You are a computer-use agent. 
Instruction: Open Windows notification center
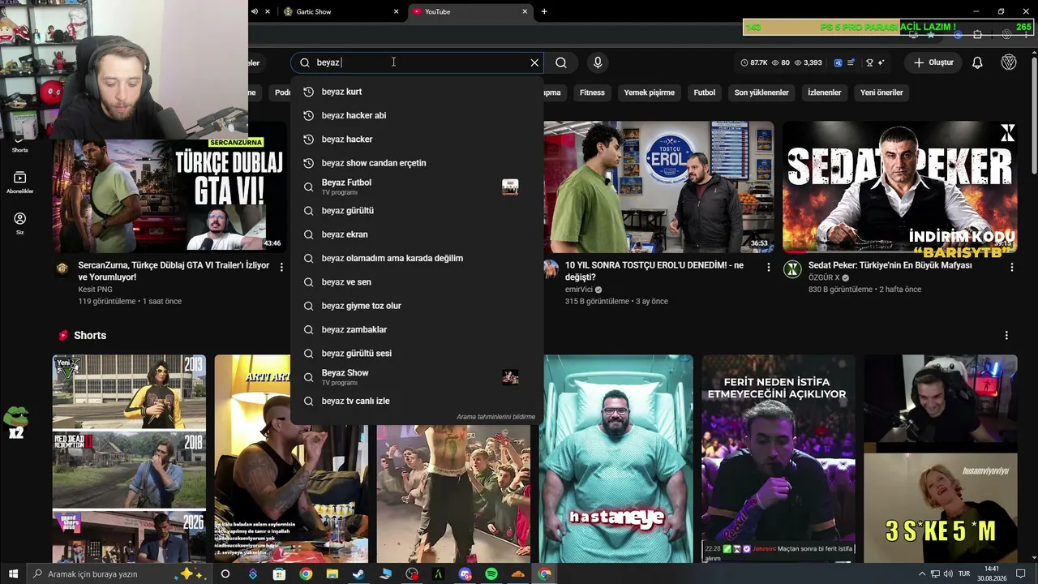[1021, 574]
